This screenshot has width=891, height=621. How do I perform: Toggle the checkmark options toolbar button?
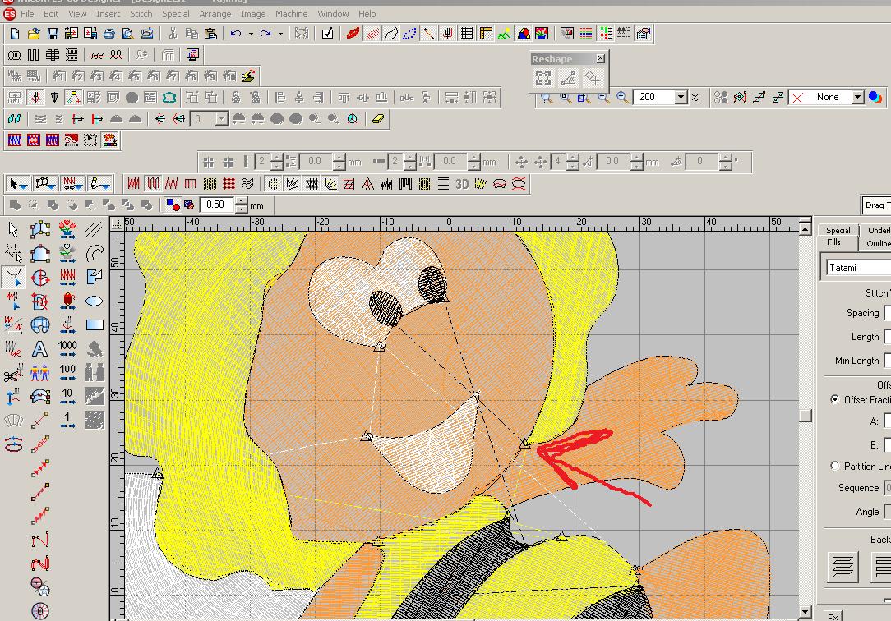tap(327, 34)
